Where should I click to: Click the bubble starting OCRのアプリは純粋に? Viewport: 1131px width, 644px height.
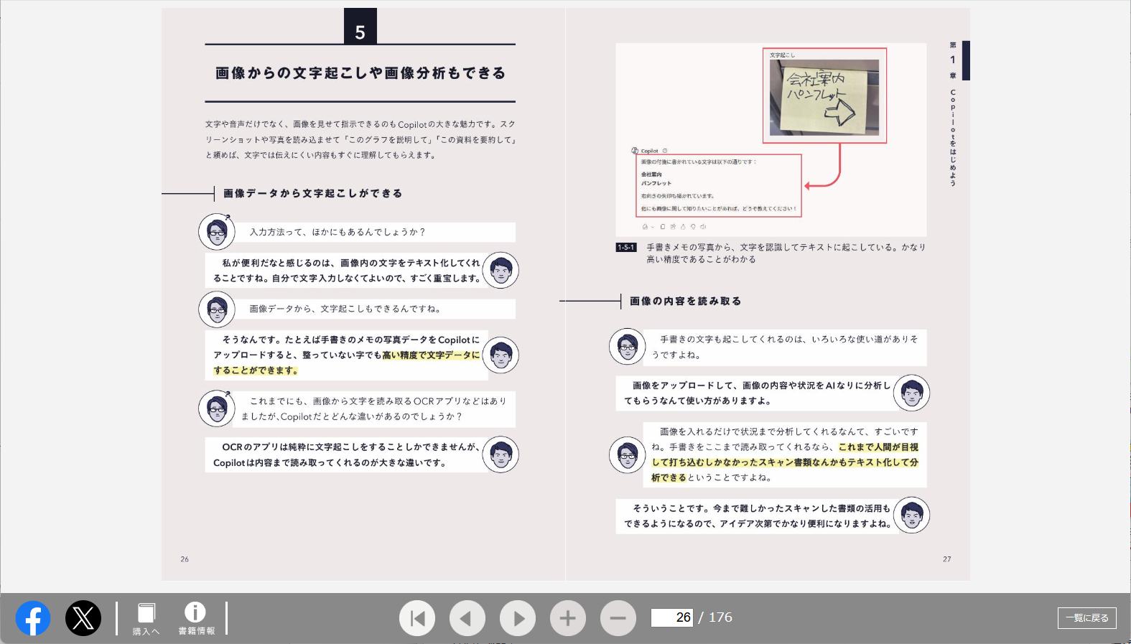click(346, 454)
